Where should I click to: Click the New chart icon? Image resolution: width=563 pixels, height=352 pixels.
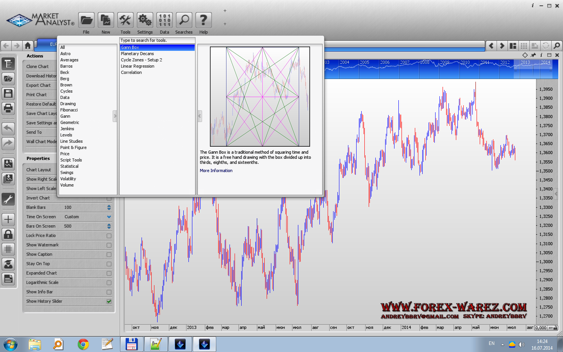(106, 20)
